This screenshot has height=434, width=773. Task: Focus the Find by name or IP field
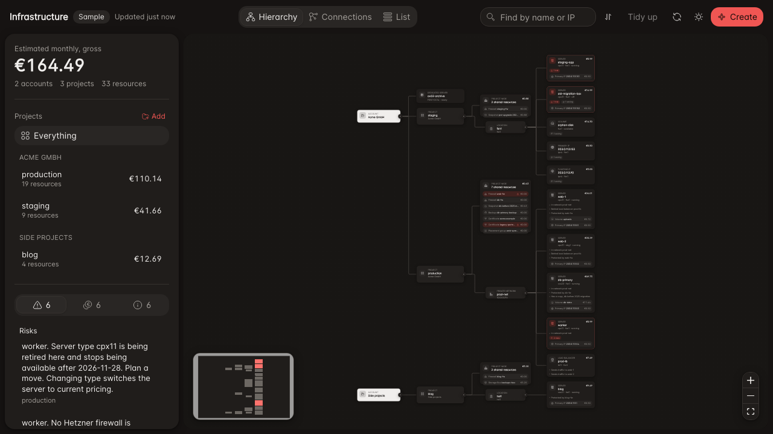pos(538,17)
